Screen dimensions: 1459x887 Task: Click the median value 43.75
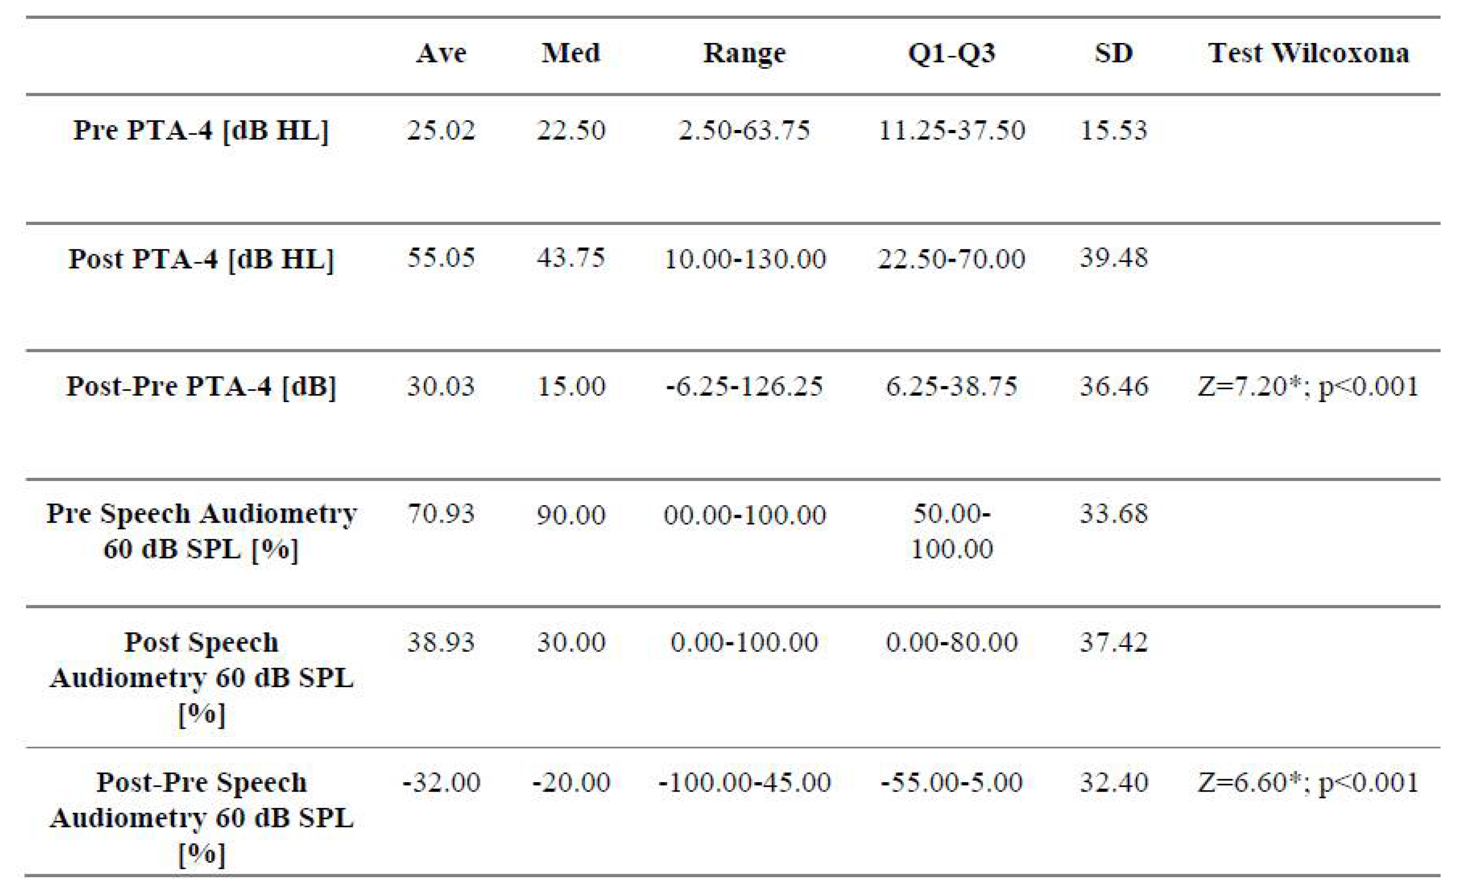[x=570, y=258]
